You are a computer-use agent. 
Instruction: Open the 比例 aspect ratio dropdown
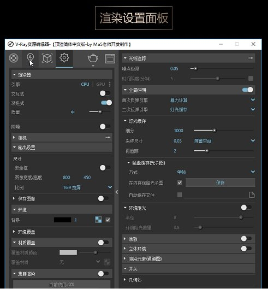coord(110,187)
